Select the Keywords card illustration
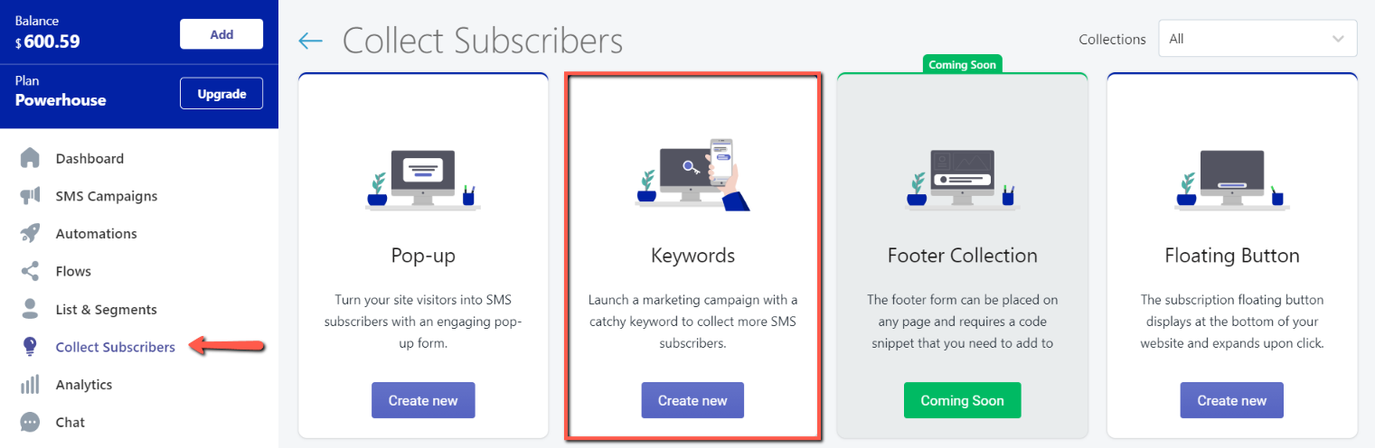Screen dimensions: 1375x448 (693, 173)
